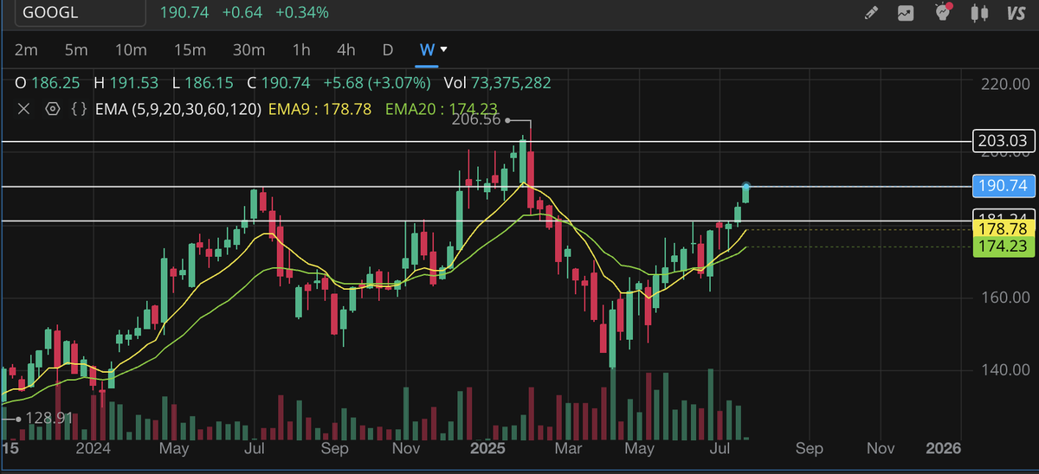Click the close price C 190.74 value
The height and width of the screenshot is (474, 1039).
pos(278,83)
